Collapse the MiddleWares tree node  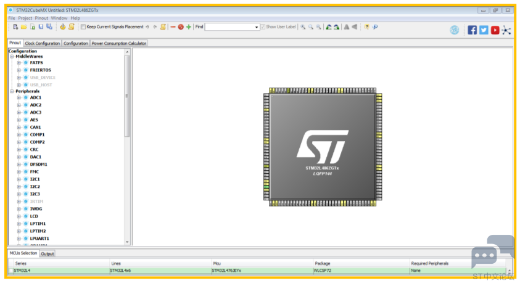[12, 57]
